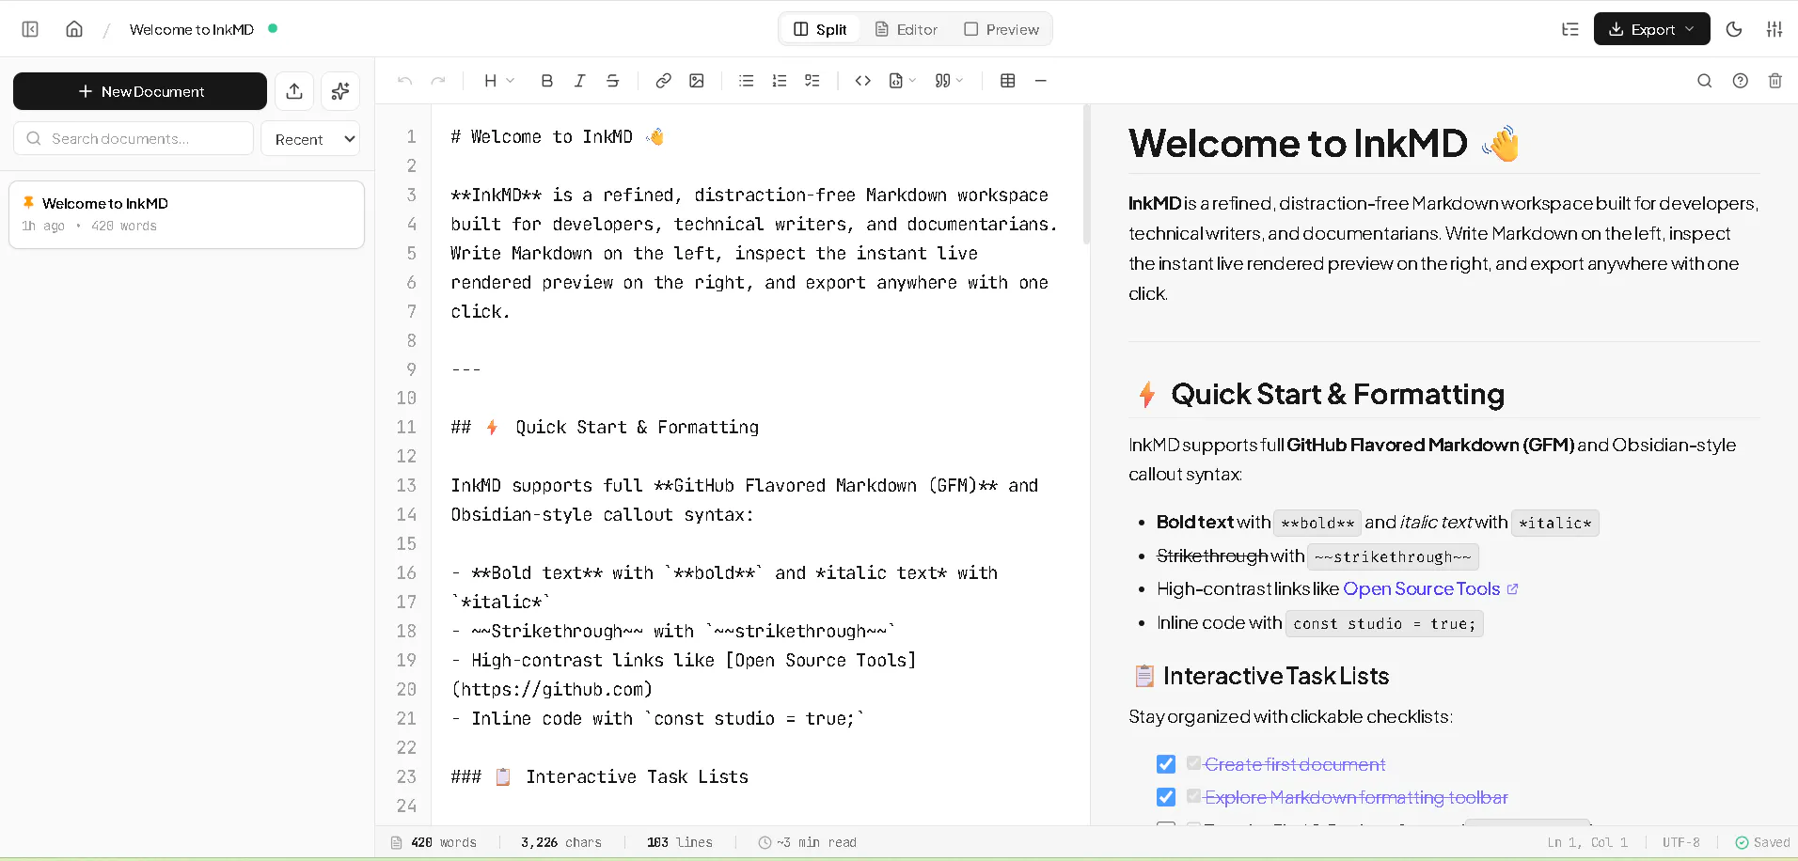
Task: Open the outline list icon
Action: pyautogui.click(x=1570, y=29)
